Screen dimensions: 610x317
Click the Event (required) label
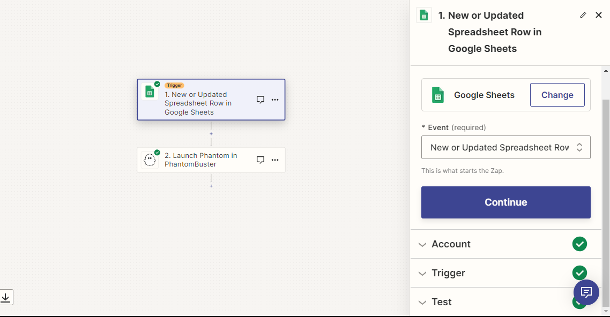click(453, 127)
